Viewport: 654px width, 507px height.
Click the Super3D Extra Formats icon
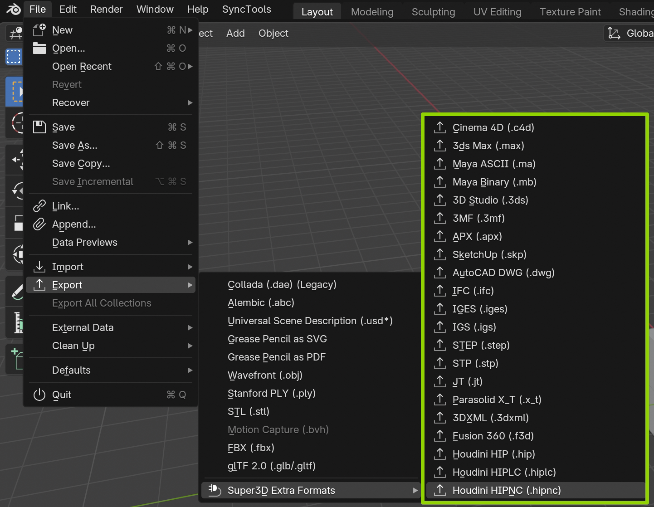pos(215,490)
